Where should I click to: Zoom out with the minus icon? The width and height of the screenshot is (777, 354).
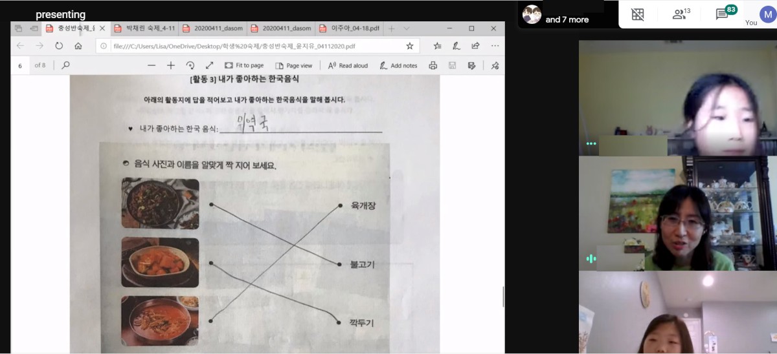click(x=152, y=65)
